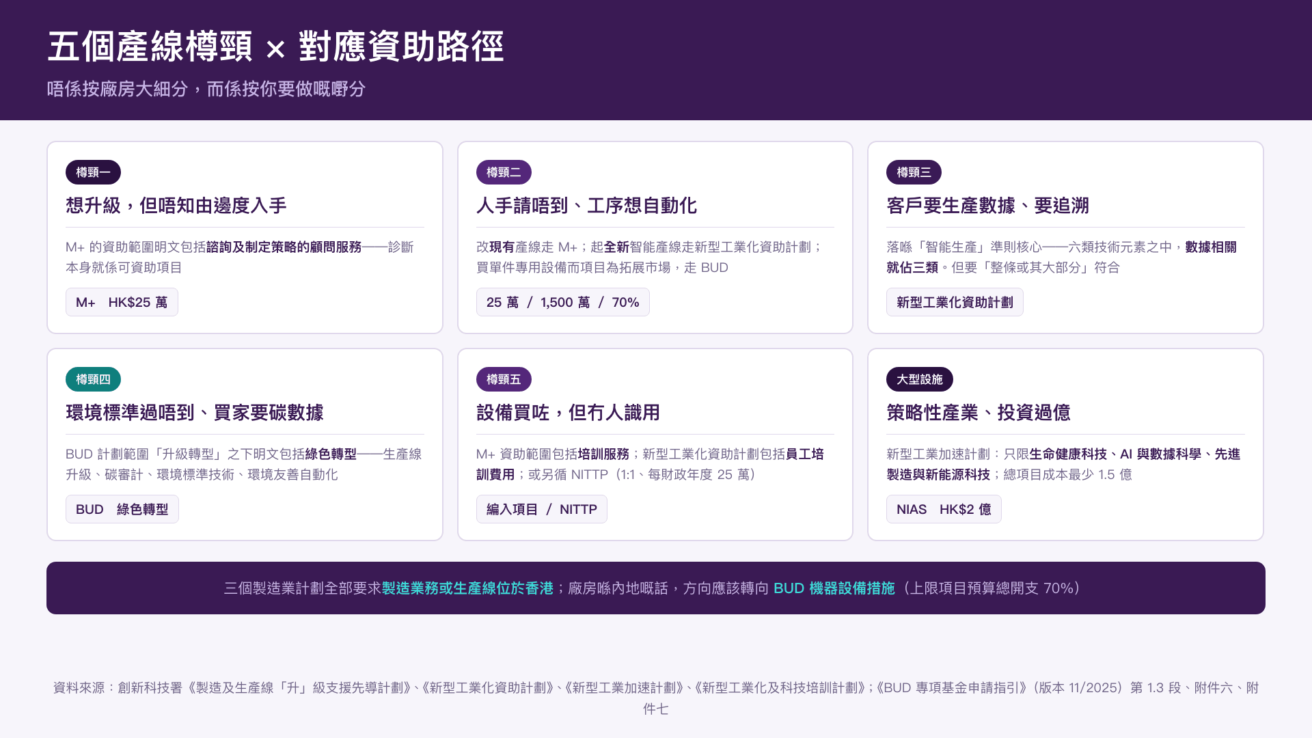Select heading 設備買咗，但冇人識用
Image resolution: width=1312 pixels, height=738 pixels.
[568, 413]
